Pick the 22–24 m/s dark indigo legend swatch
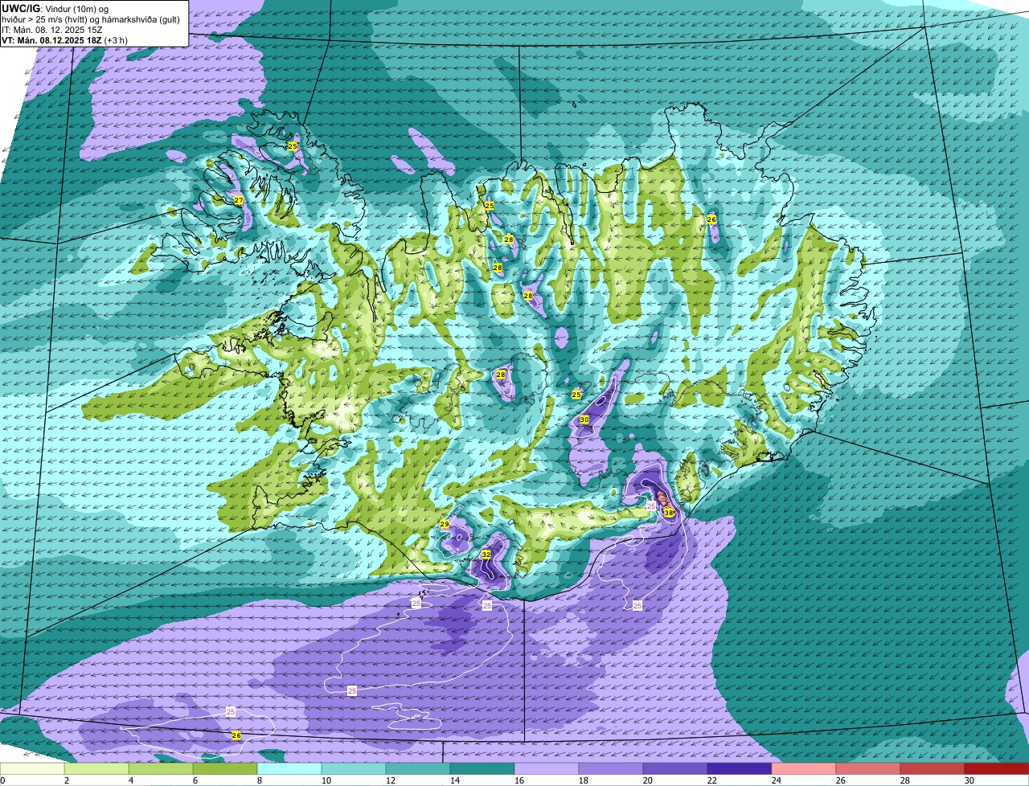The height and width of the screenshot is (786, 1029). pyautogui.click(x=740, y=768)
